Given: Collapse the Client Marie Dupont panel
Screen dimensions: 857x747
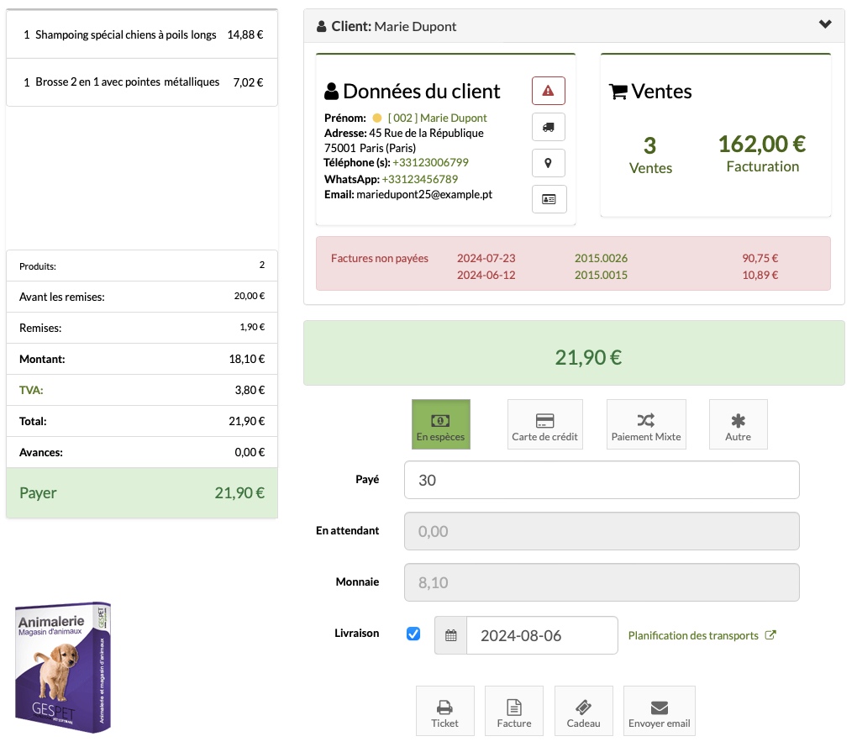Looking at the screenshot, I should pyautogui.click(x=825, y=24).
